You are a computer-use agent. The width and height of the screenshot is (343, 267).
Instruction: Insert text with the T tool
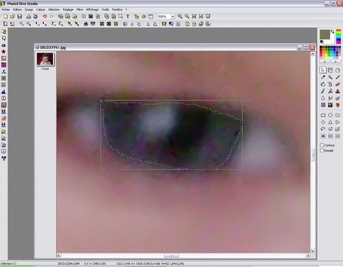pyautogui.click(x=128, y=16)
